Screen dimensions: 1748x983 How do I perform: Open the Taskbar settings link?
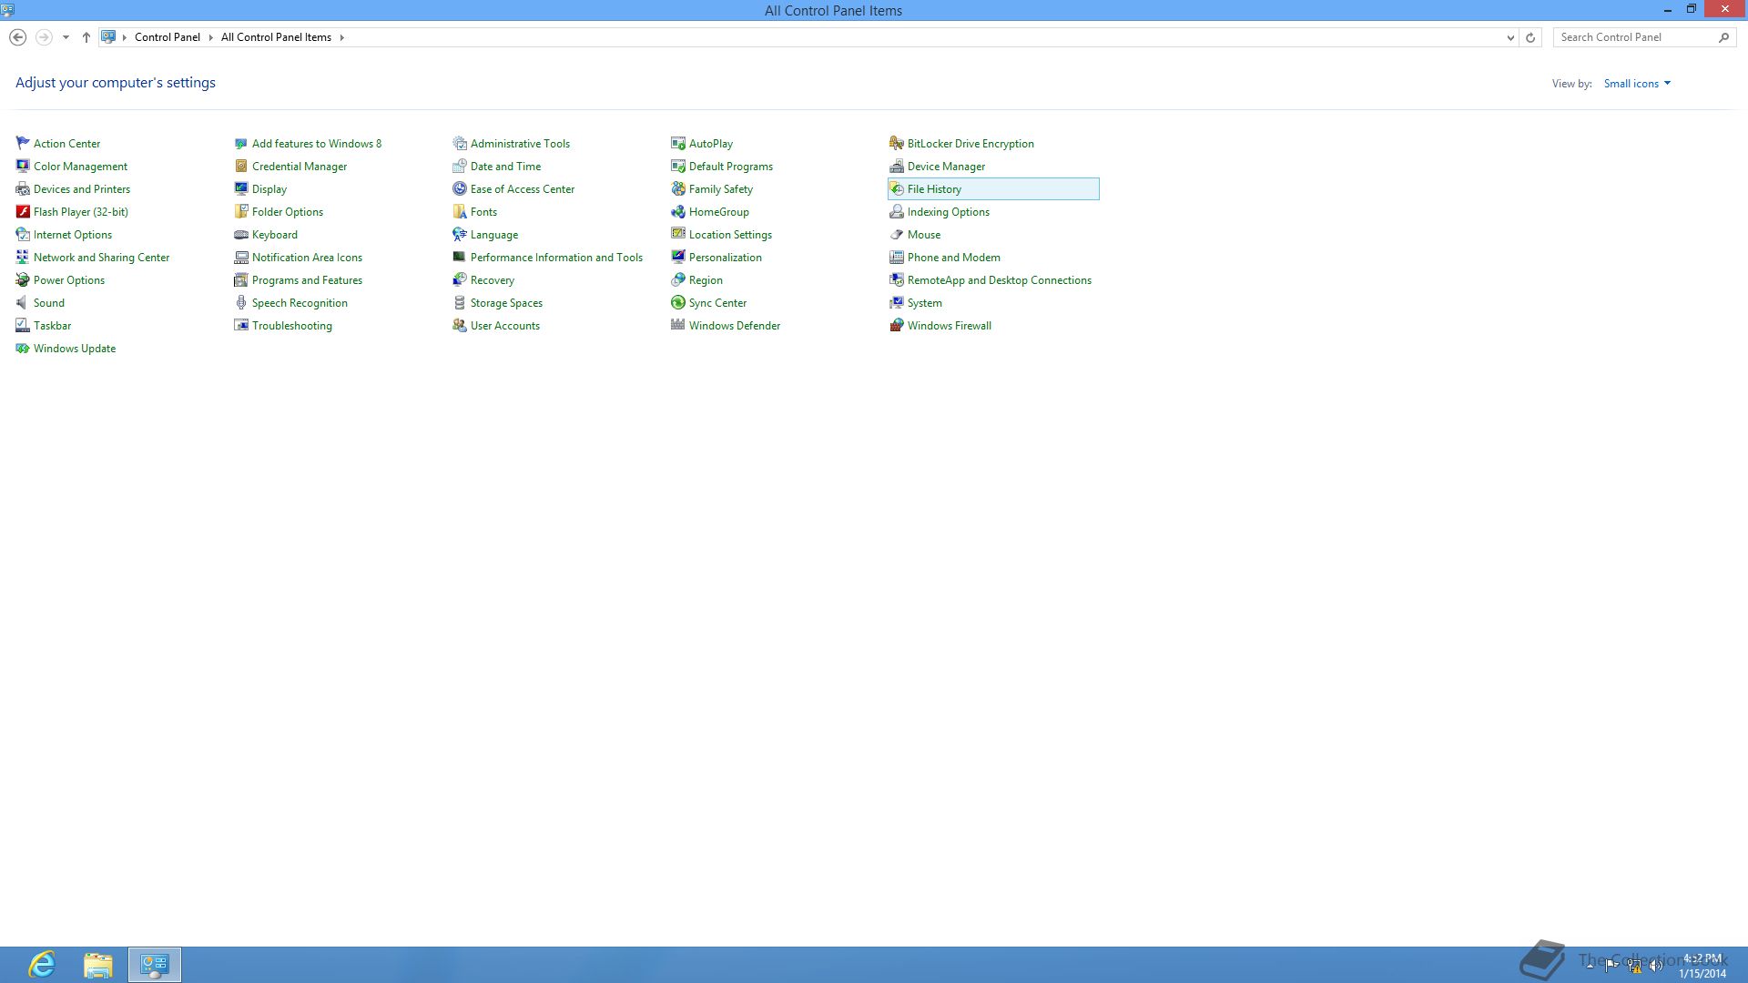tap(52, 326)
